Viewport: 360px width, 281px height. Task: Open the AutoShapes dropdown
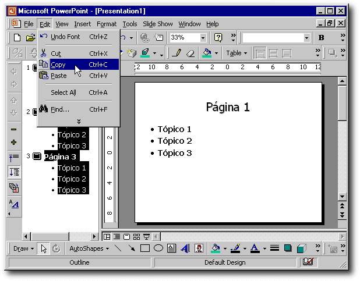coord(89,248)
